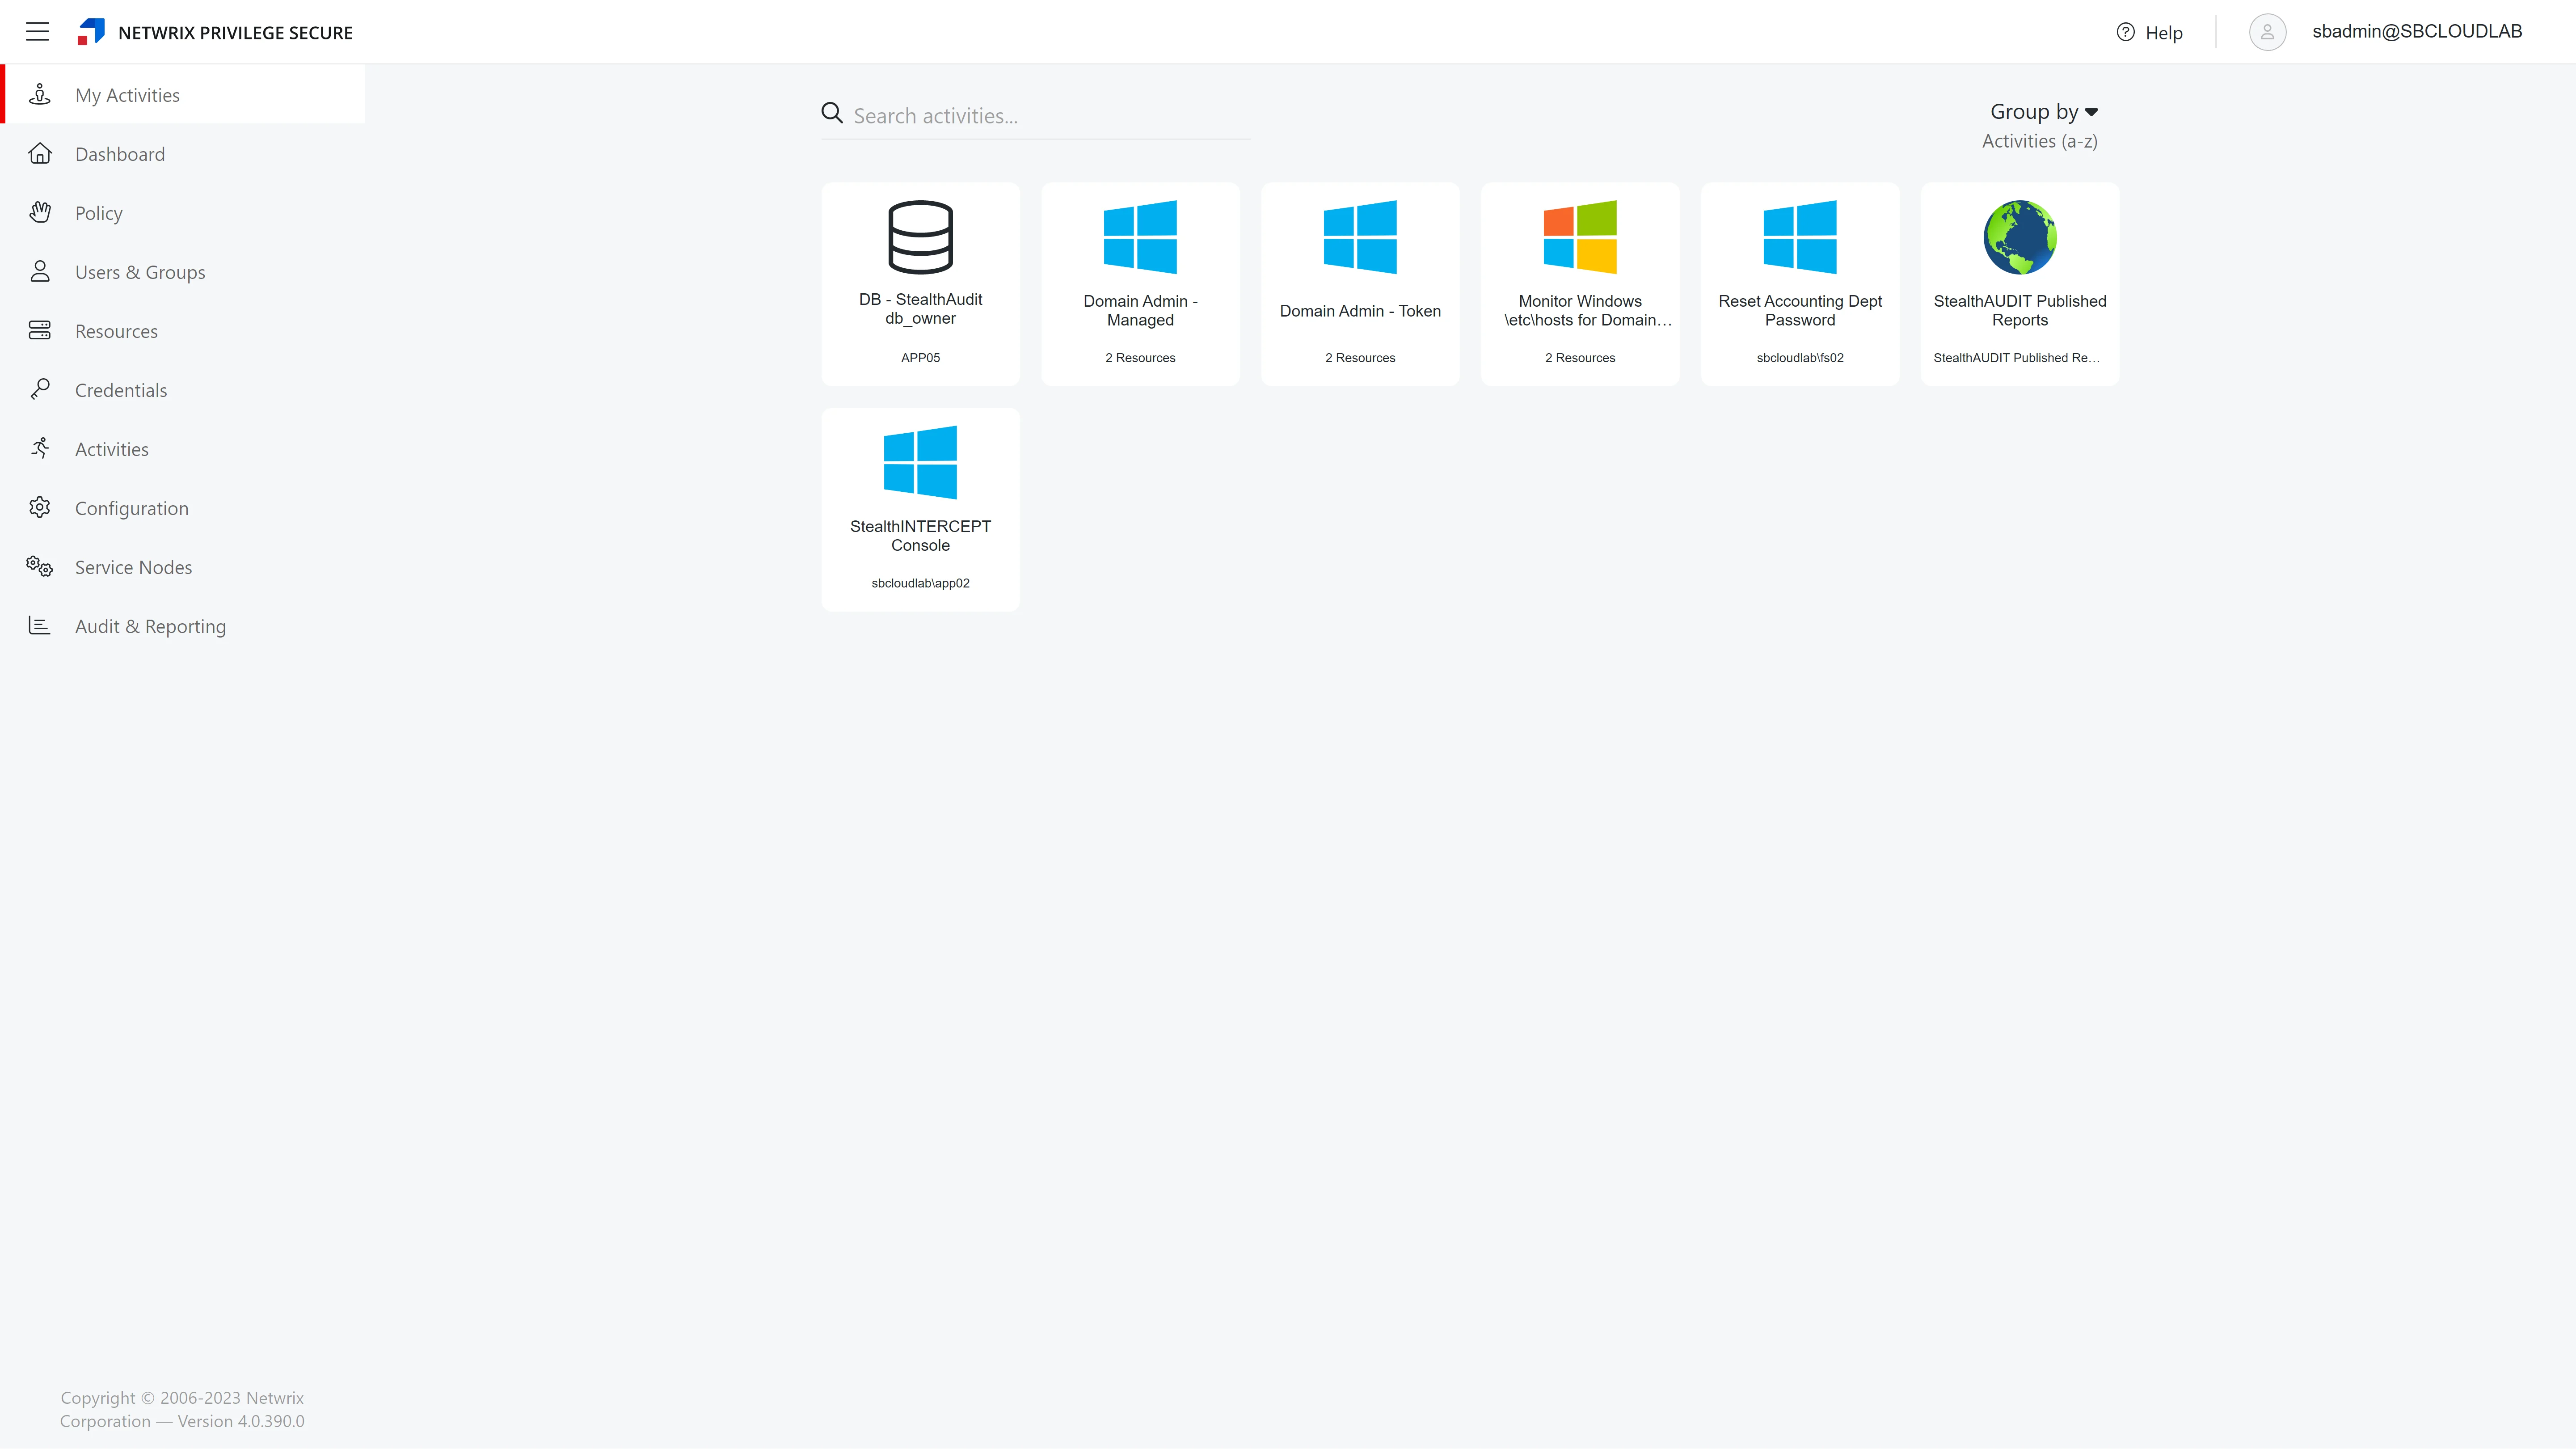Focus the Search activities field
The height and width of the screenshot is (1449, 2576).
point(1036,116)
